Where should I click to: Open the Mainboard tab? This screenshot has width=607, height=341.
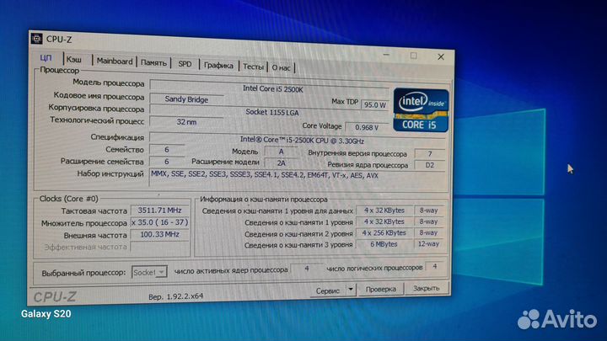115,61
